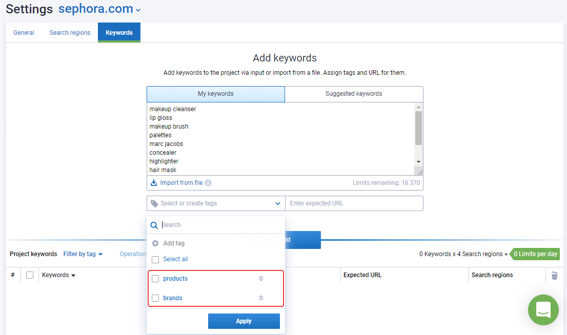
Task: Click the scroll up arrow in keywords box
Action: point(418,107)
